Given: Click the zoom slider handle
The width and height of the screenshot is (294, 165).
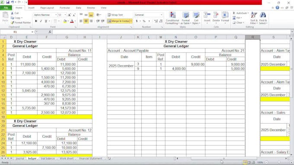Looking at the screenshot, I should [x=279, y=162].
